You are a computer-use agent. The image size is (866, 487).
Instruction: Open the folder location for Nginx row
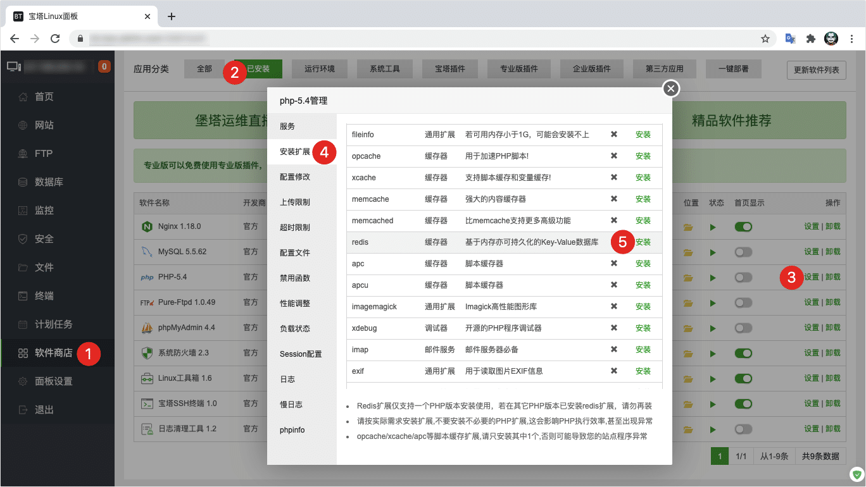(689, 227)
